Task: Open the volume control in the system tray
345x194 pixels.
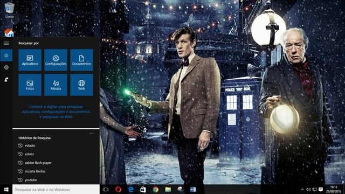Action: coord(308,189)
